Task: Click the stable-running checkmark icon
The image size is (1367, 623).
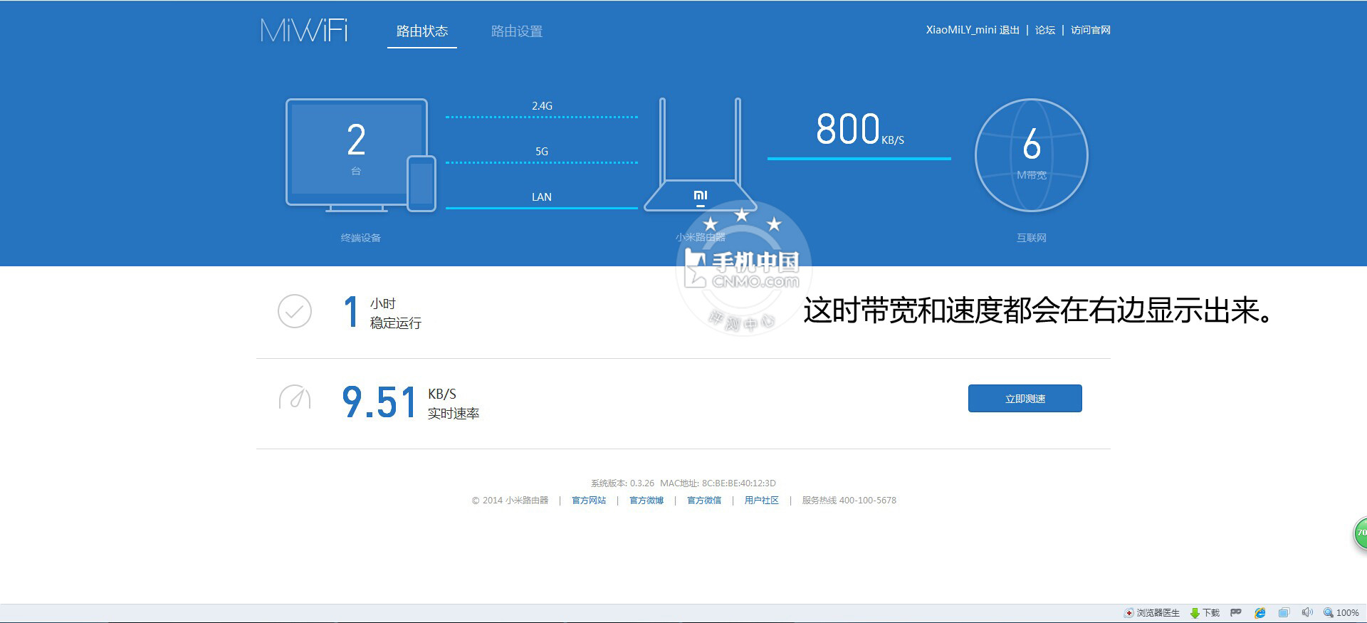Action: point(295,311)
